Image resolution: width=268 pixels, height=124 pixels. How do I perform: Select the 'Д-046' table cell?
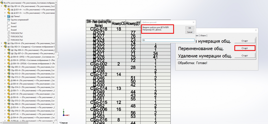[99, 78]
